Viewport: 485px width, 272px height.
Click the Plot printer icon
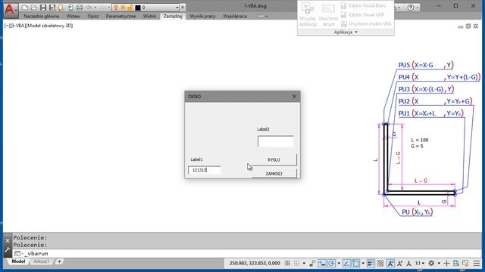pyautogui.click(x=80, y=8)
